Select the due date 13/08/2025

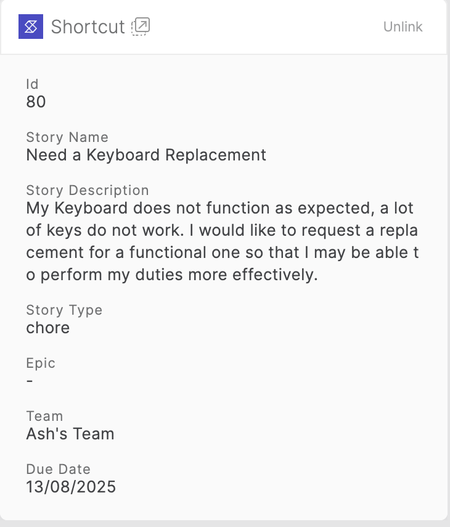tap(71, 487)
